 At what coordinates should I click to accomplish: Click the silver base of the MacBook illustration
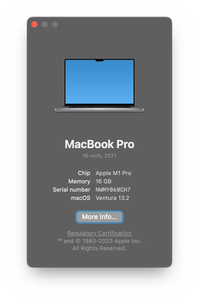[99, 109]
